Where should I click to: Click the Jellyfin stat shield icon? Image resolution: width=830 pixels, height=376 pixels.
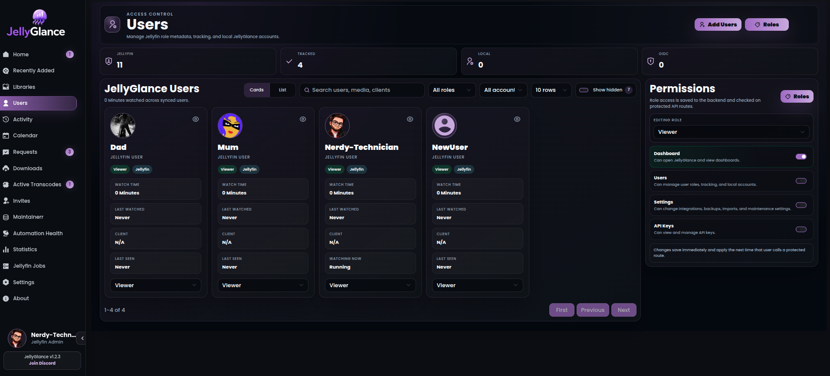[x=109, y=61]
